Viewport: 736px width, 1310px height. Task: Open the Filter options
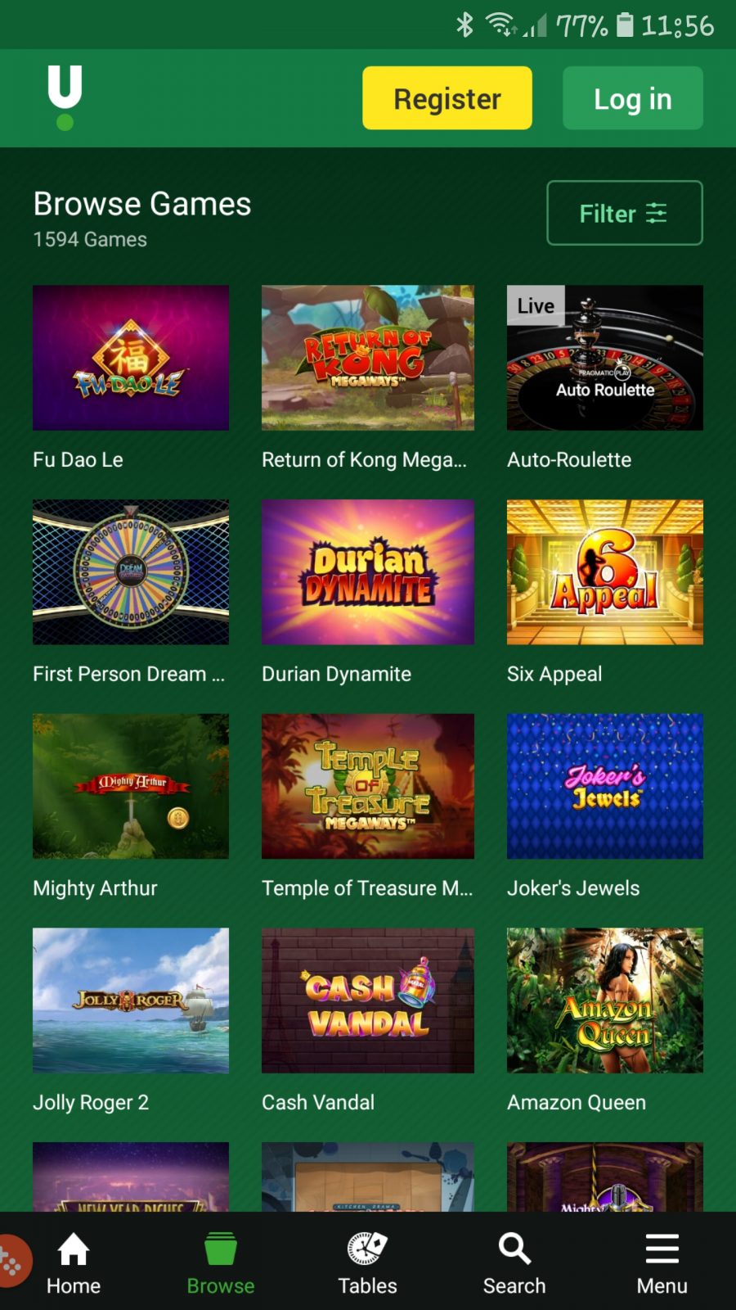click(x=625, y=213)
